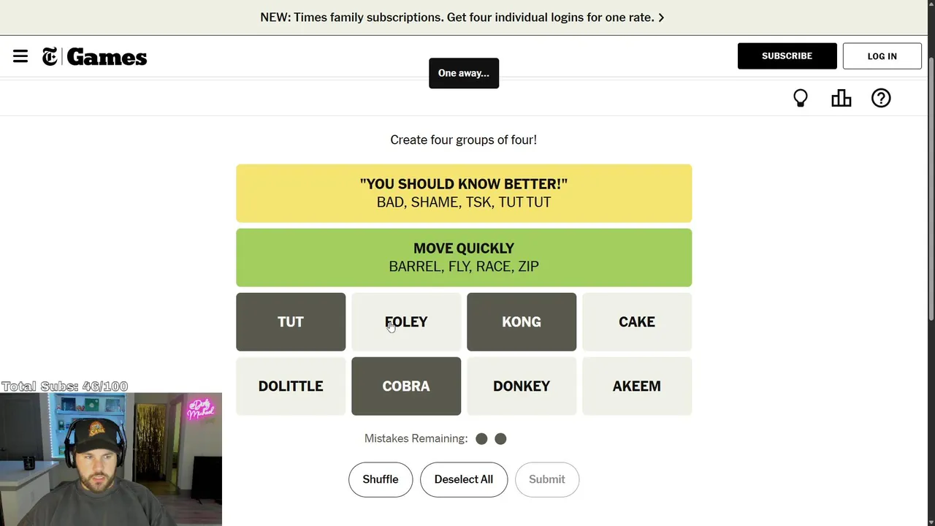The height and width of the screenshot is (526, 935).
Task: Click the NYT Games logo
Action: point(95,57)
